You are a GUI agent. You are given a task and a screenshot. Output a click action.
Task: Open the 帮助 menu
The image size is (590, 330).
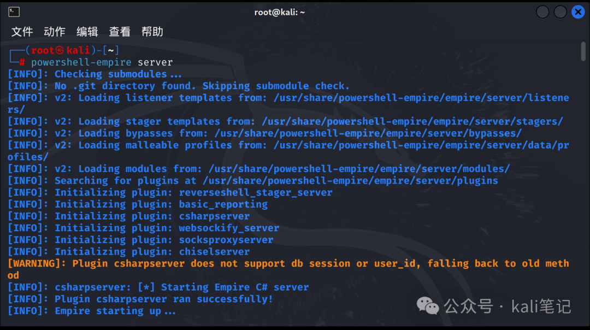152,32
